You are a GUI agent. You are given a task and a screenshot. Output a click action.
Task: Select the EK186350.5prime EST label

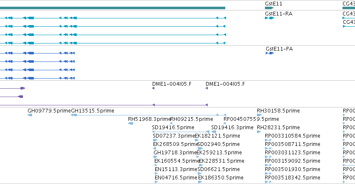(x=221, y=178)
